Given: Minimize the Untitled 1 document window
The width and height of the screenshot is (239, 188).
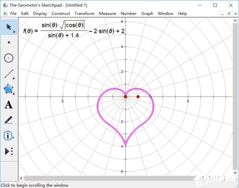Looking at the screenshot, I should (x=223, y=14).
